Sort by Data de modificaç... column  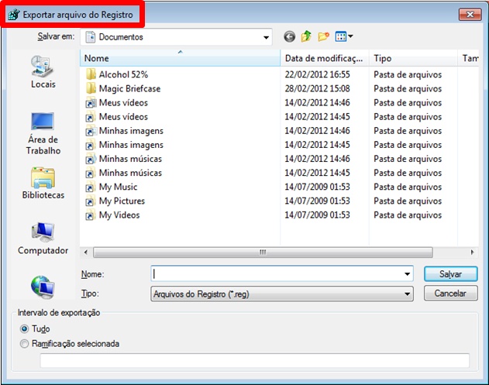pyautogui.click(x=325, y=58)
